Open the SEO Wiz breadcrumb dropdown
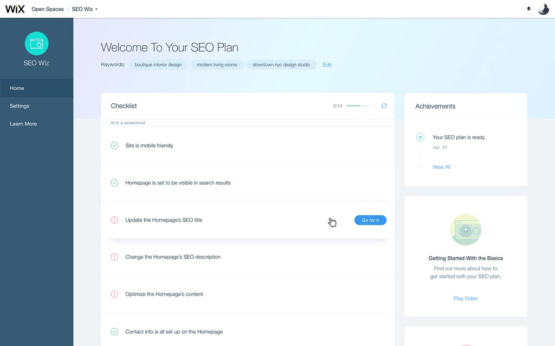Viewport: 555px width, 346px height. [84, 9]
